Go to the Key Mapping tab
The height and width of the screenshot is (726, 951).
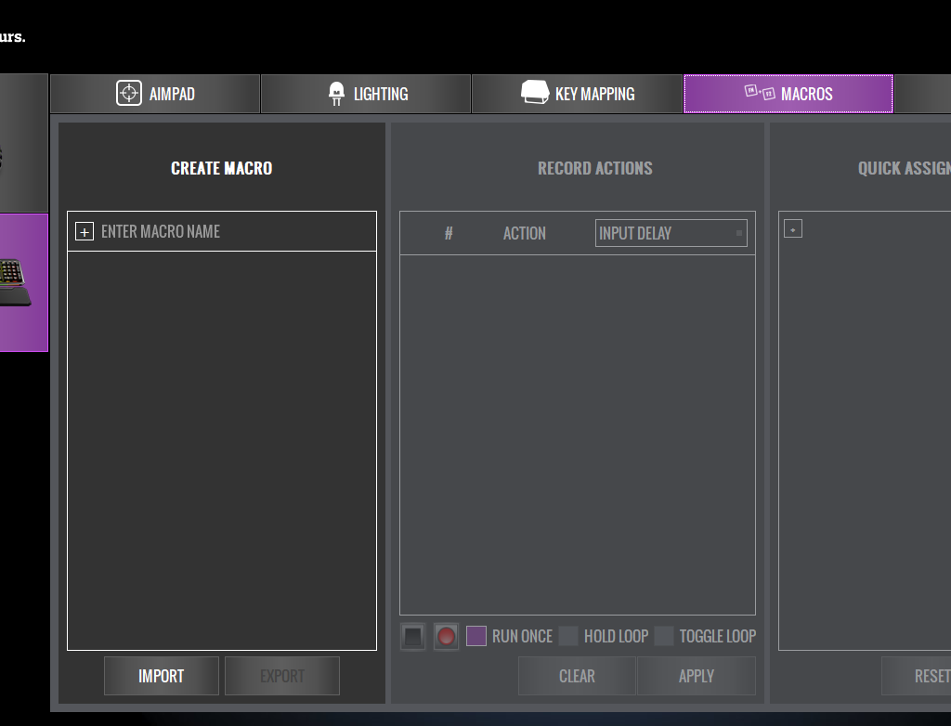577,94
